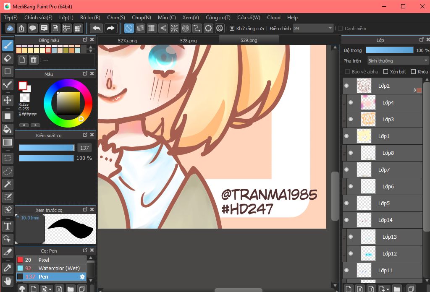430x292 pixels.
Task: Select the Eyedropper tool
Action: pyautogui.click(x=8, y=268)
